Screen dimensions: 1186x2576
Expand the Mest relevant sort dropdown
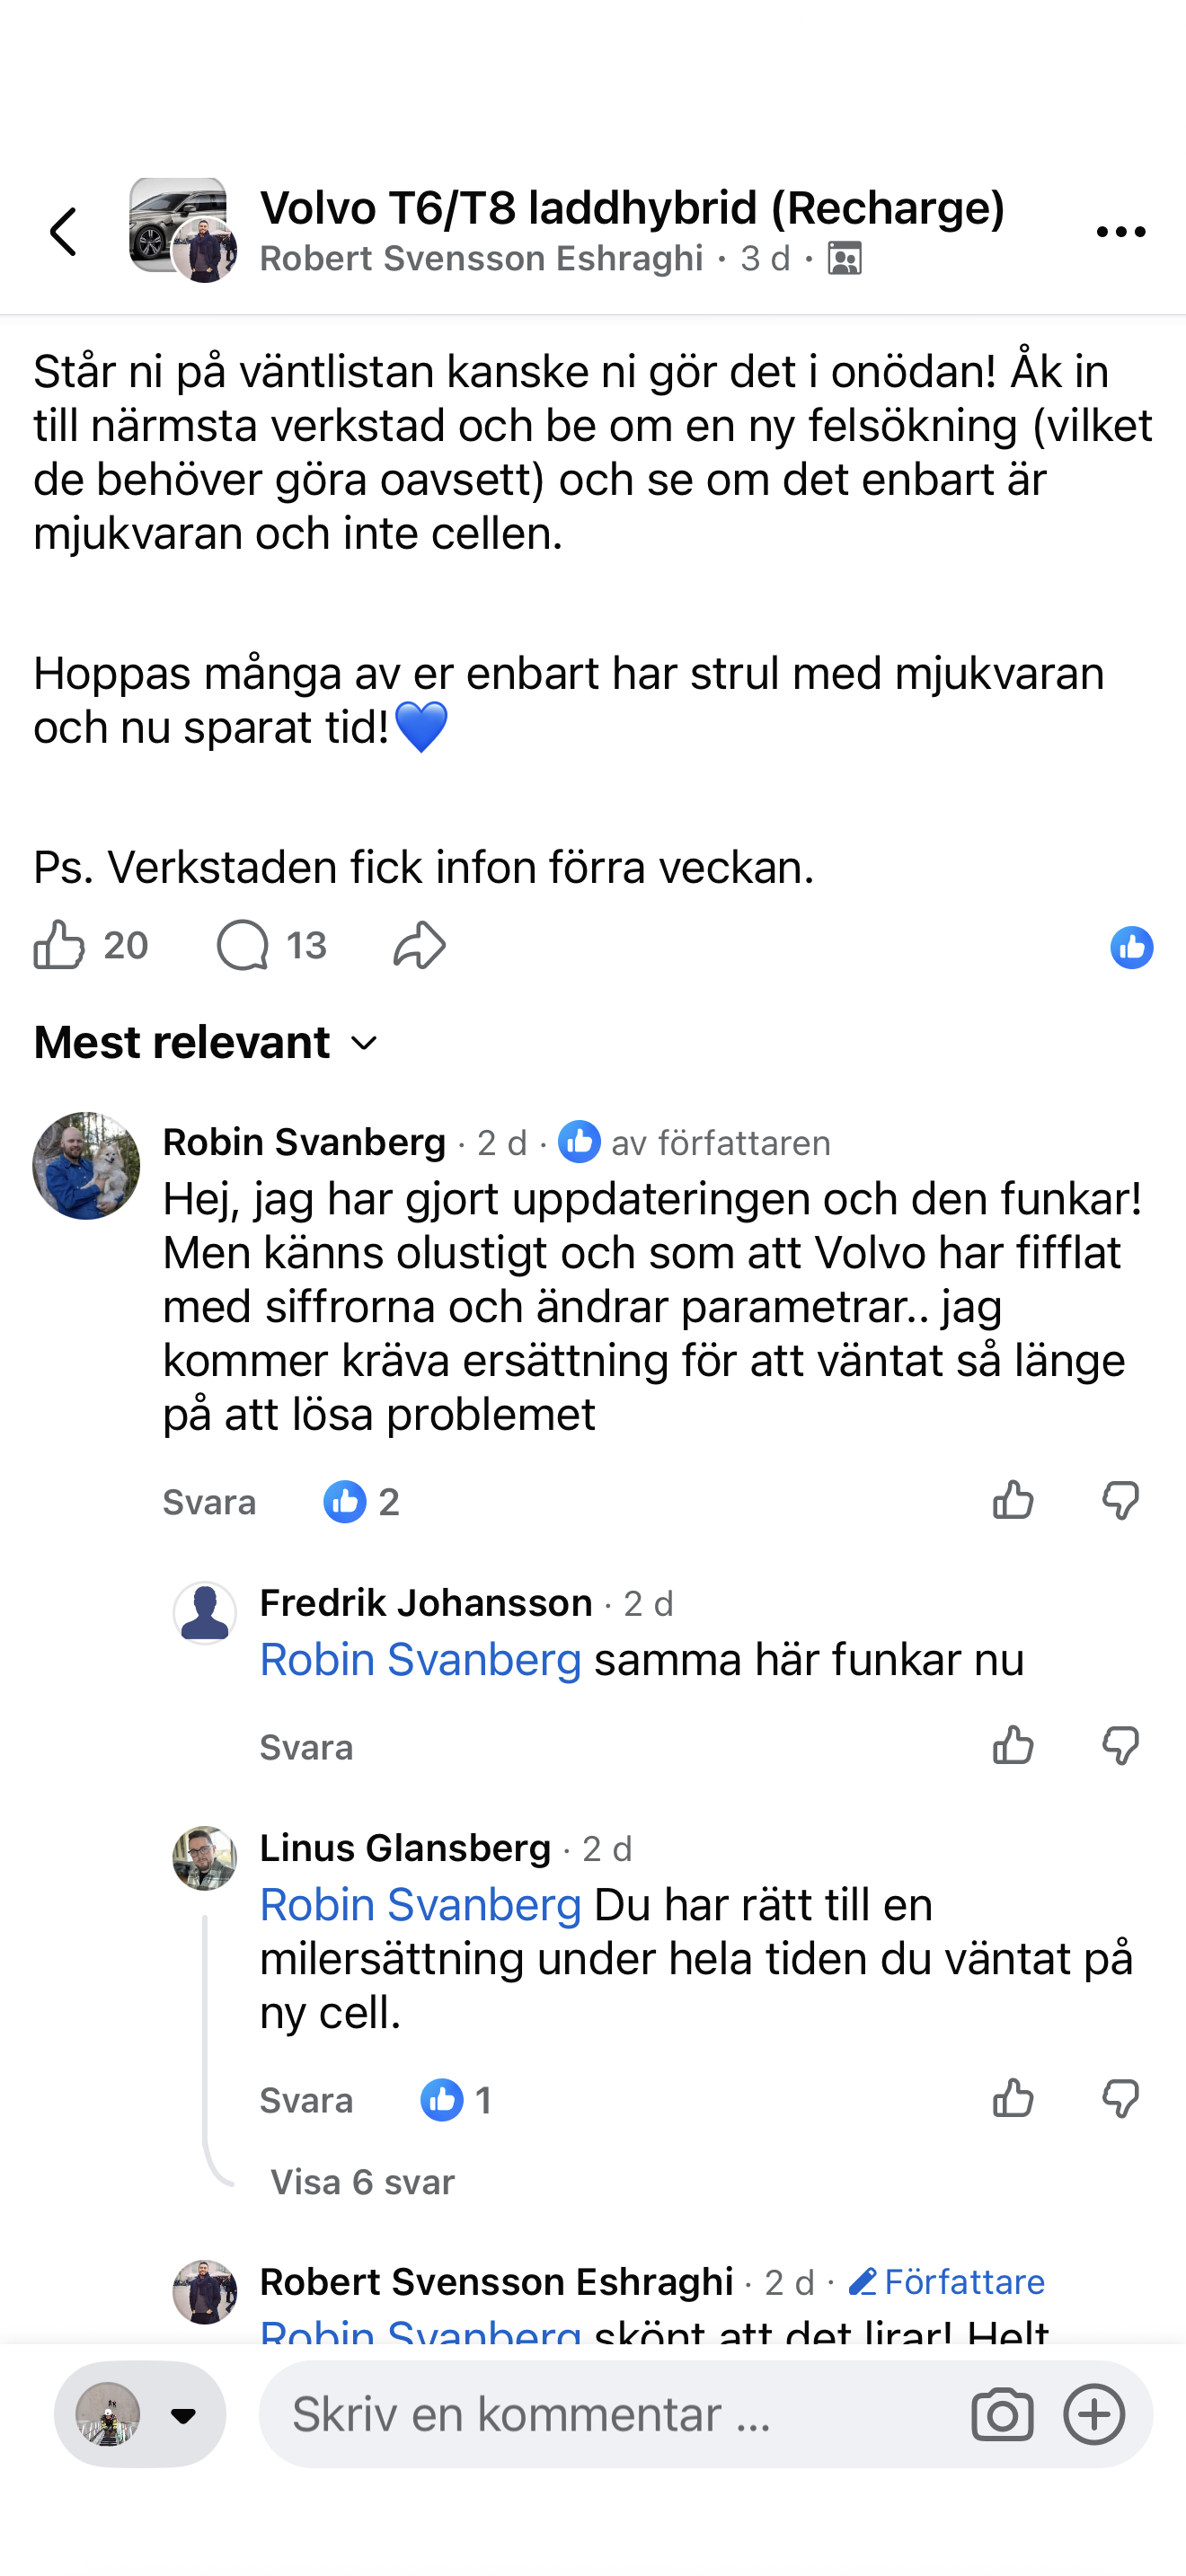click(x=206, y=1043)
